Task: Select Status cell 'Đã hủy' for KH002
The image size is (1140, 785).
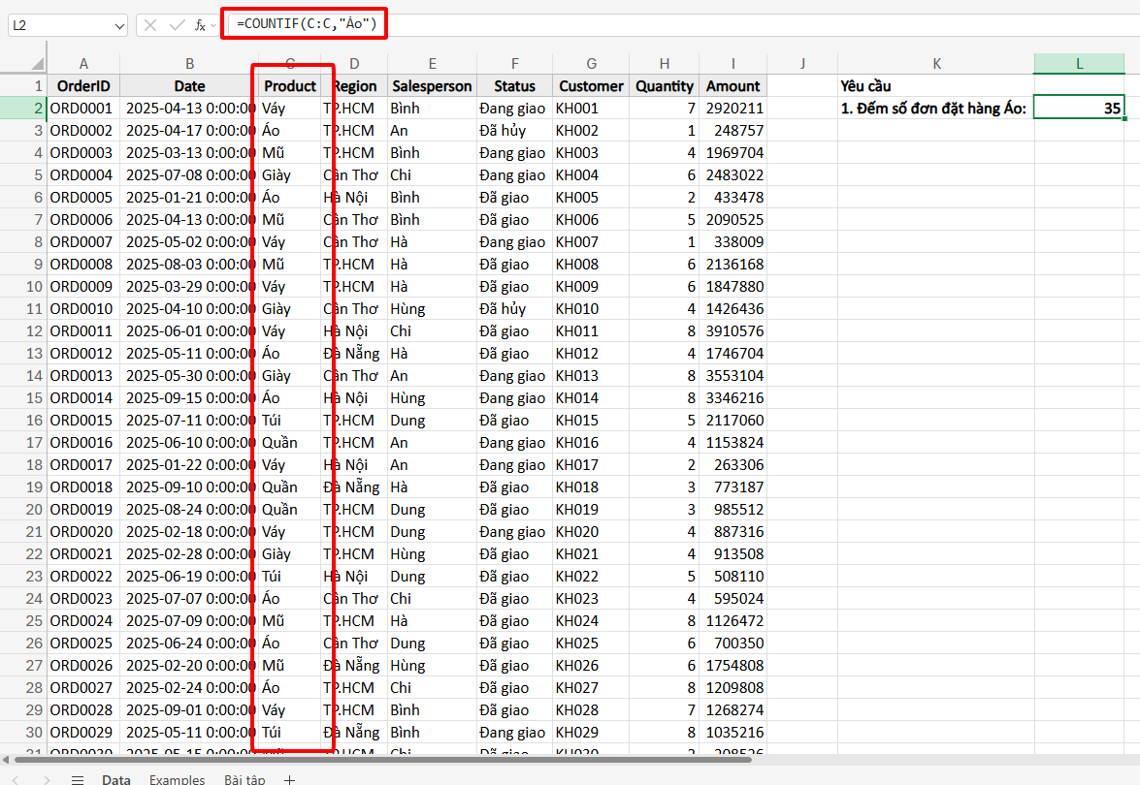Action: tap(515, 131)
